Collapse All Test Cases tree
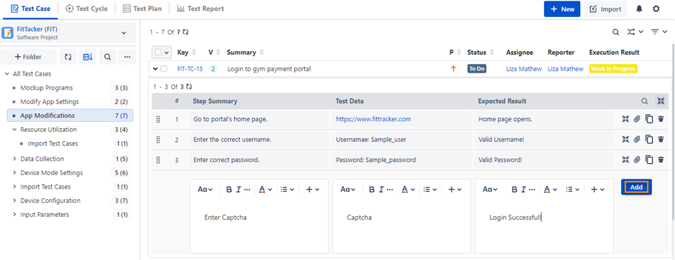Viewport: 675px width, 260px height. click(7, 74)
